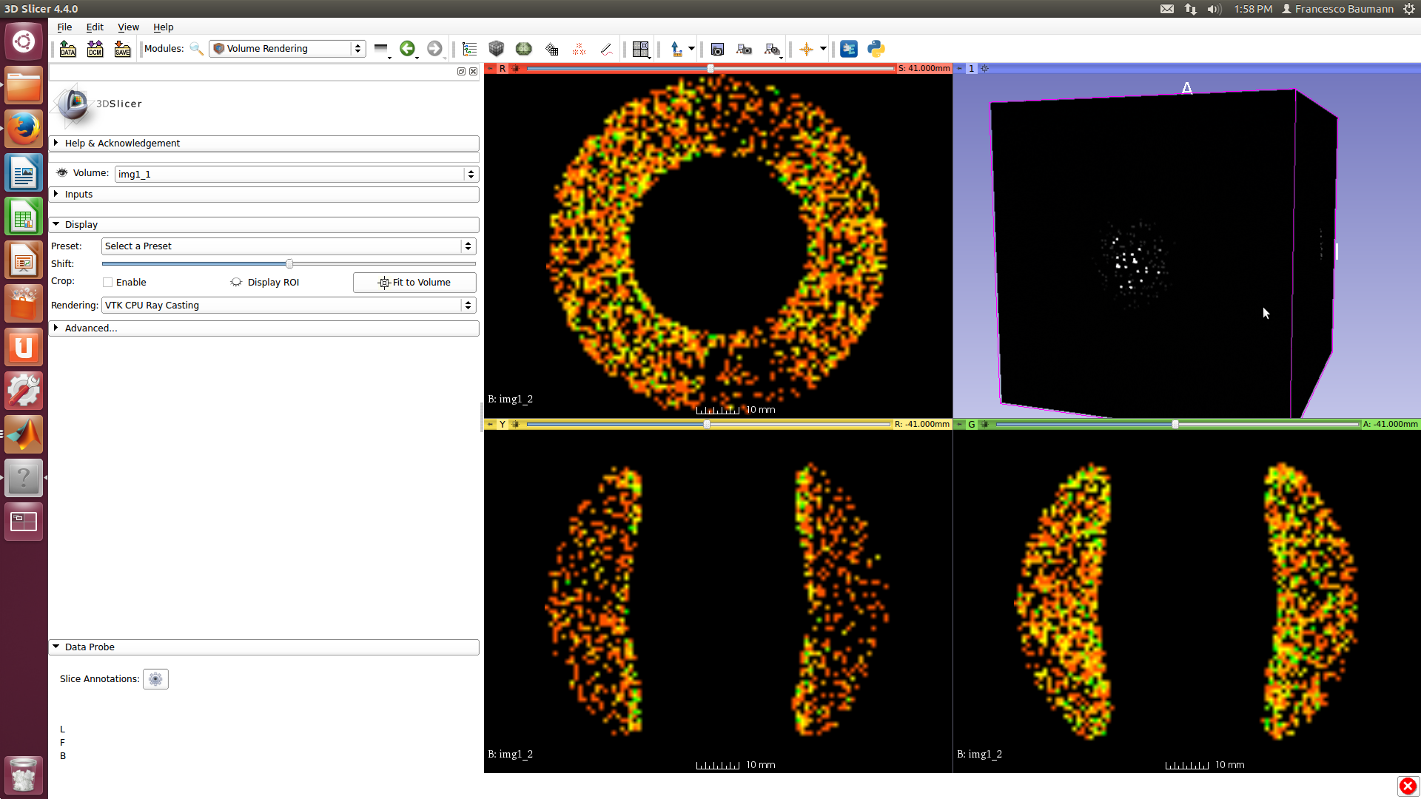Toggle volume visibility eye next to Volume

(x=62, y=173)
